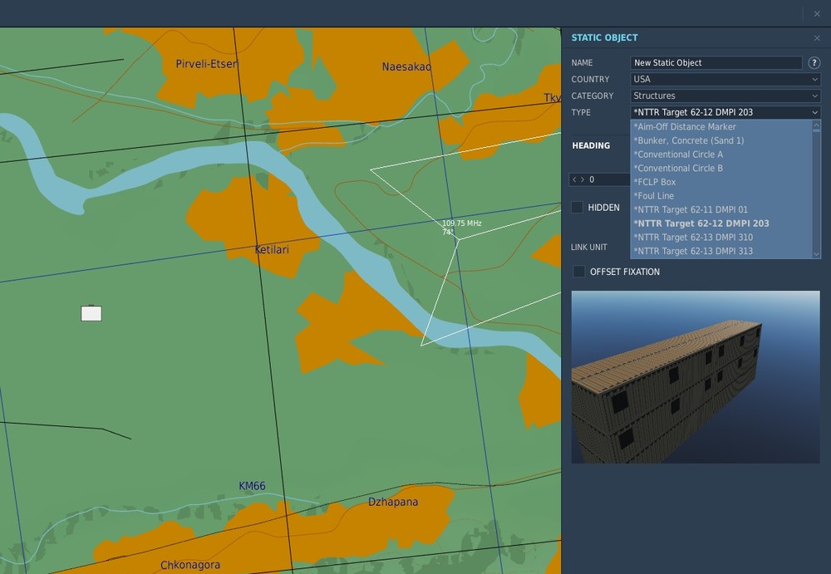Click type list scrollbar down arrow
Image resolution: width=831 pixels, height=574 pixels.
pos(816,254)
